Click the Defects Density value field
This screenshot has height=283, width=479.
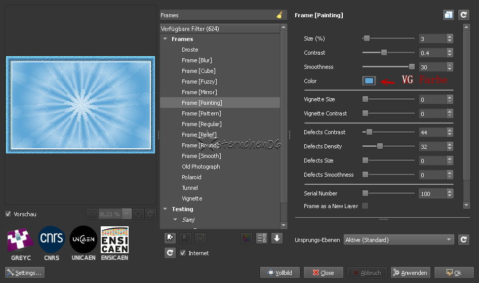tap(432, 146)
